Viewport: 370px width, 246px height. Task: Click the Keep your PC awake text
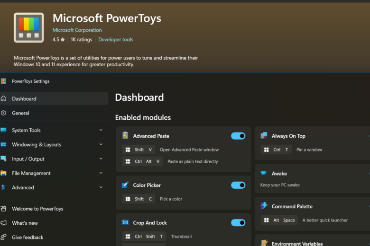(x=280, y=185)
